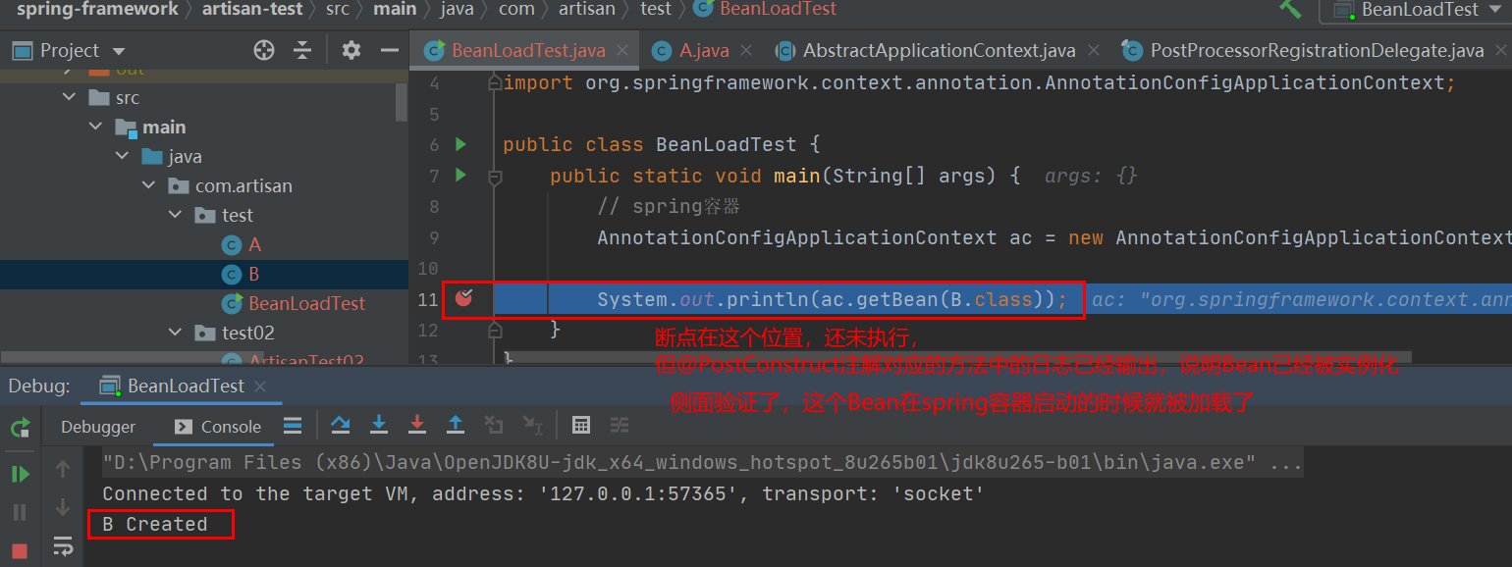Click Show Execution Point lines icon
Image resolution: width=1512 pixels, height=567 pixels.
click(x=293, y=425)
